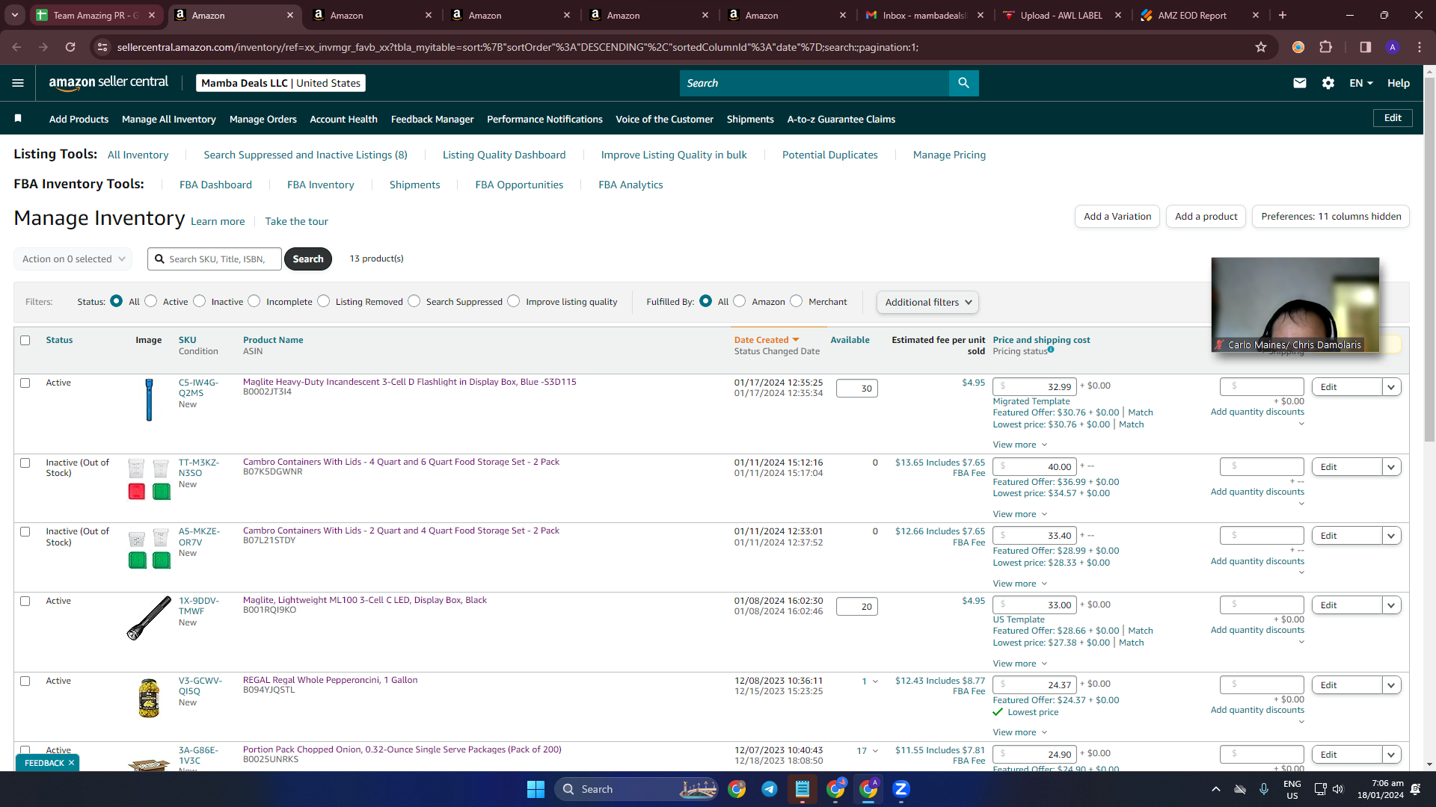Select the Maglite ML100 row checkbox
The image size is (1436, 807).
(25, 601)
